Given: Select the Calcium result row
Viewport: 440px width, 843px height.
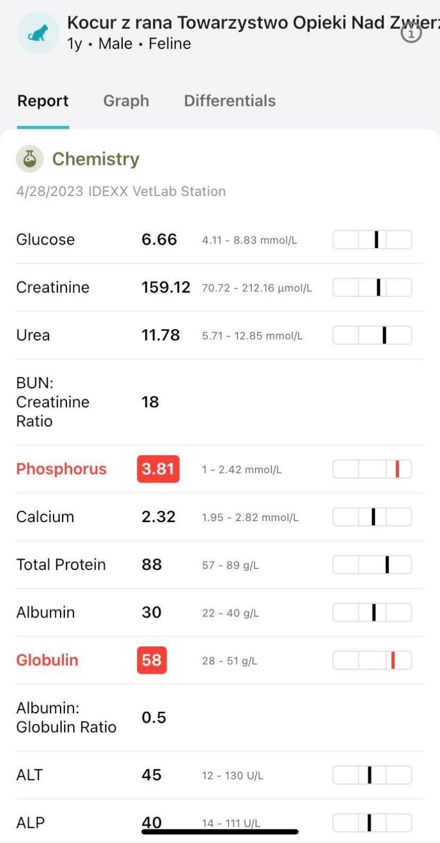Looking at the screenshot, I should pyautogui.click(x=220, y=517).
